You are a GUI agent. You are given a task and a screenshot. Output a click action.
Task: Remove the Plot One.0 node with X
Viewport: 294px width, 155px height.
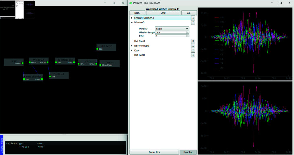point(193,41)
